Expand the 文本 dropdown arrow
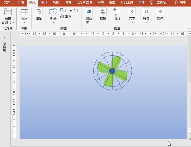Screen dimensions: 191x147 point(132,22)
